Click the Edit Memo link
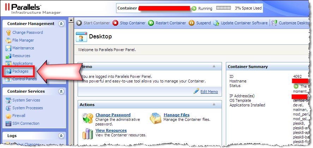This screenshot has width=313, height=148. pos(209,92)
